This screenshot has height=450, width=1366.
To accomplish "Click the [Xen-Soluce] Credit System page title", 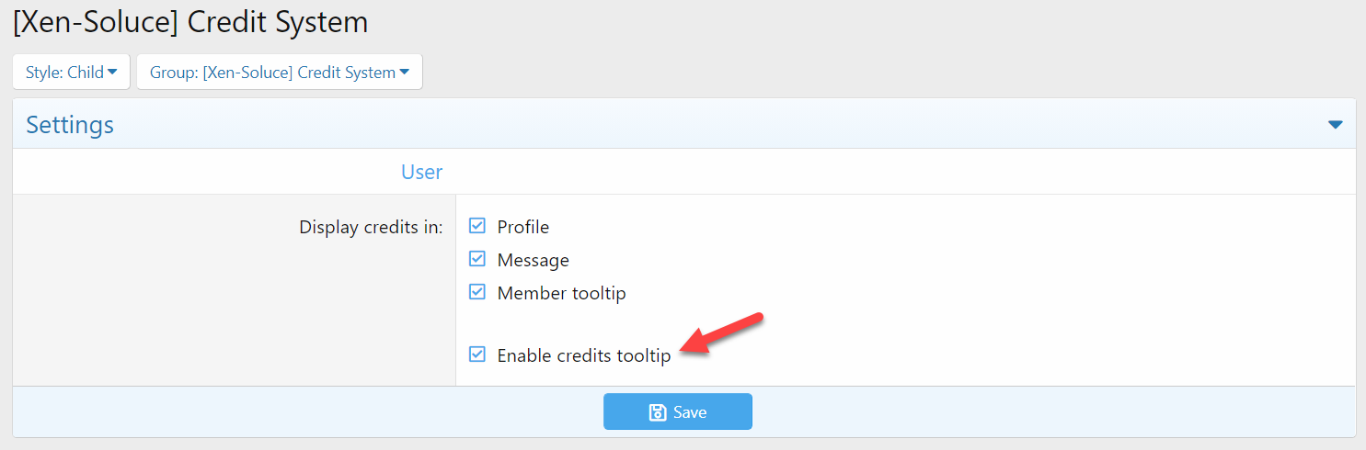I will [x=190, y=22].
